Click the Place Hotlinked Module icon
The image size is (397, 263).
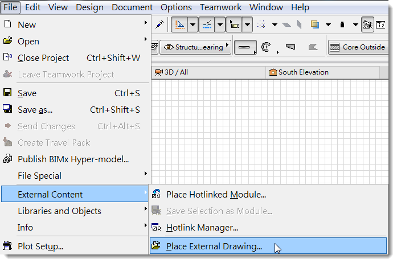[x=156, y=194]
